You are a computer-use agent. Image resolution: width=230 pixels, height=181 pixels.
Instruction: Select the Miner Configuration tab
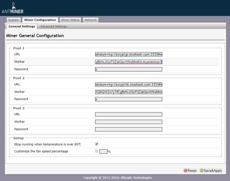[40, 20]
